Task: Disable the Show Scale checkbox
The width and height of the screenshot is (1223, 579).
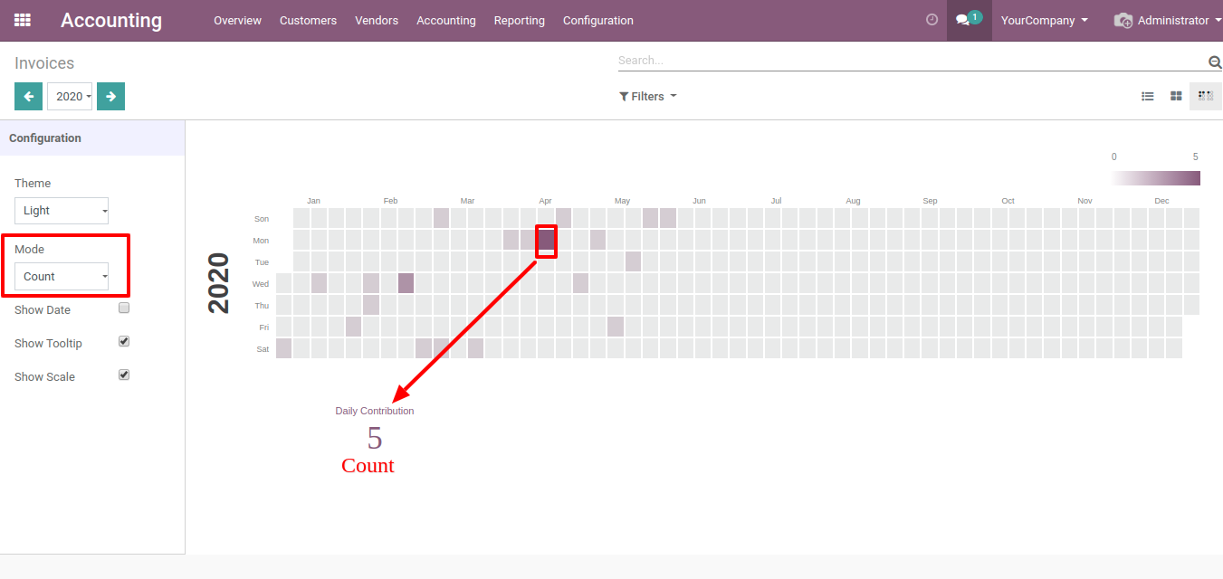Action: point(124,375)
